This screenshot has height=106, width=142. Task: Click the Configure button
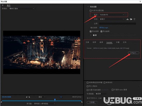coord(133,53)
